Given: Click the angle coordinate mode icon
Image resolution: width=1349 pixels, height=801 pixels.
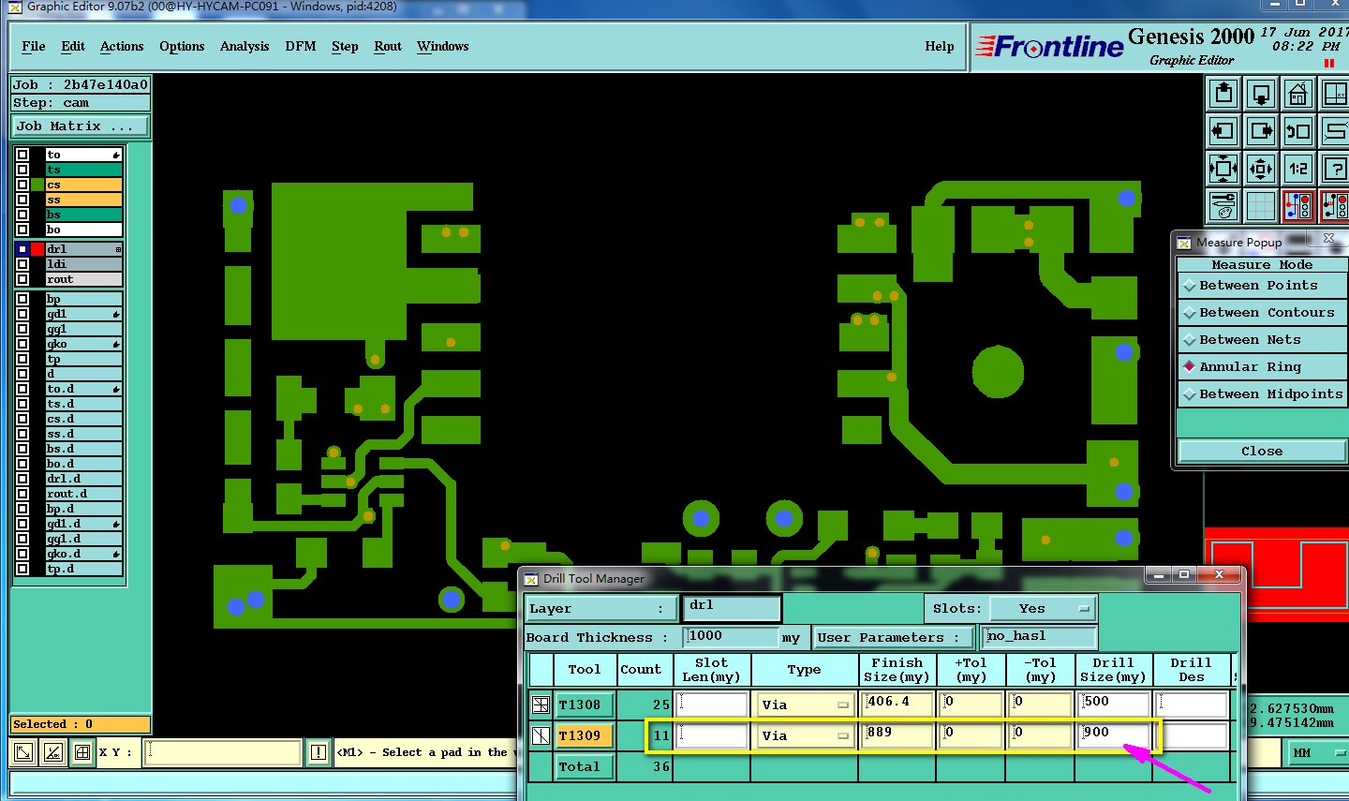Looking at the screenshot, I should pos(53,752).
